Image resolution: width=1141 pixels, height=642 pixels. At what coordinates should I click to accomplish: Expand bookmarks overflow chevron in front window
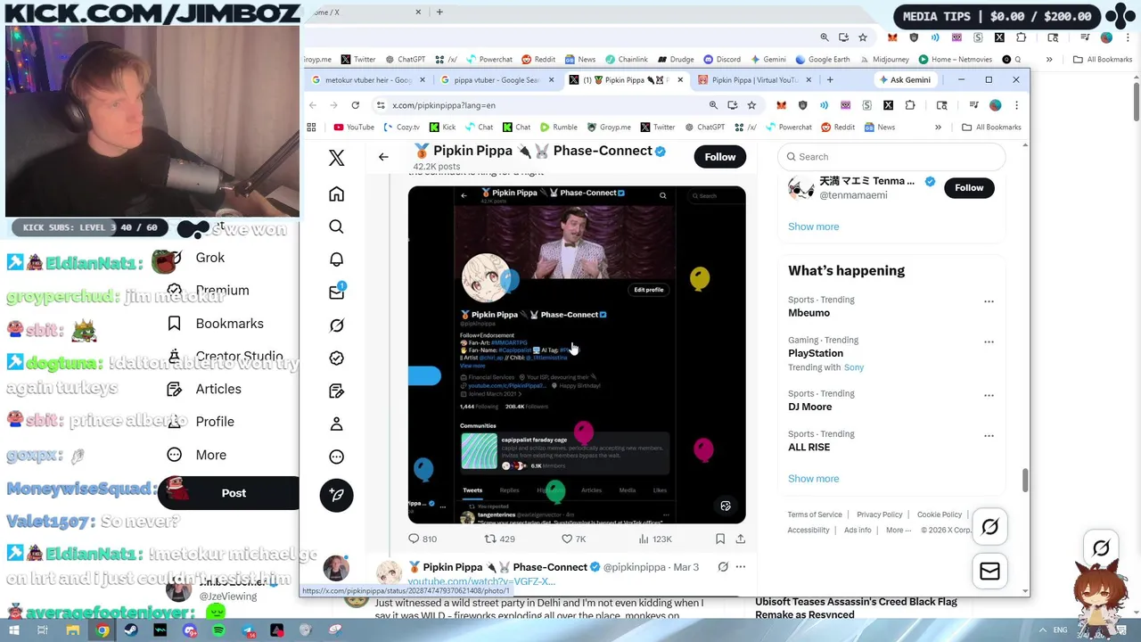coord(938,128)
